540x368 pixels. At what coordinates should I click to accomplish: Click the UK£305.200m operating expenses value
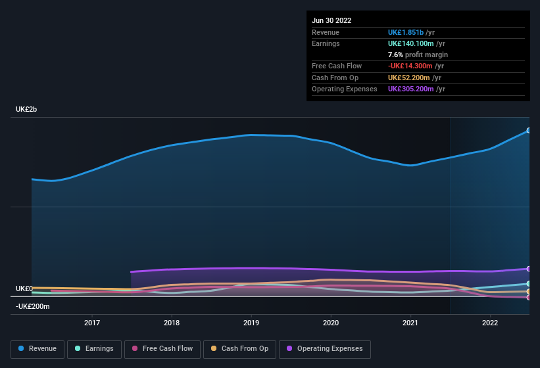(411, 89)
